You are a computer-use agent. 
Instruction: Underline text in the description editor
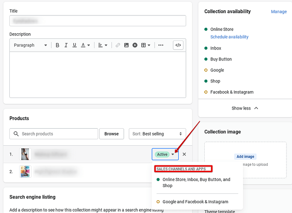point(74,45)
